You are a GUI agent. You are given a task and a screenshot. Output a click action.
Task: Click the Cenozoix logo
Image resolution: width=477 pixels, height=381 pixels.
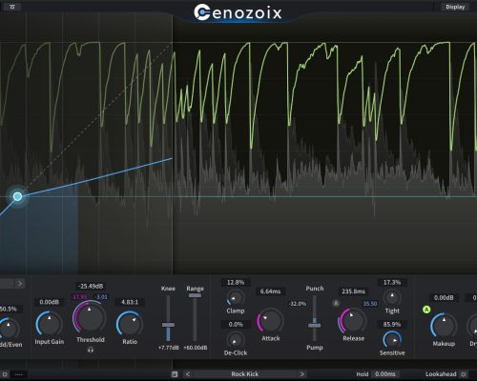238,12
